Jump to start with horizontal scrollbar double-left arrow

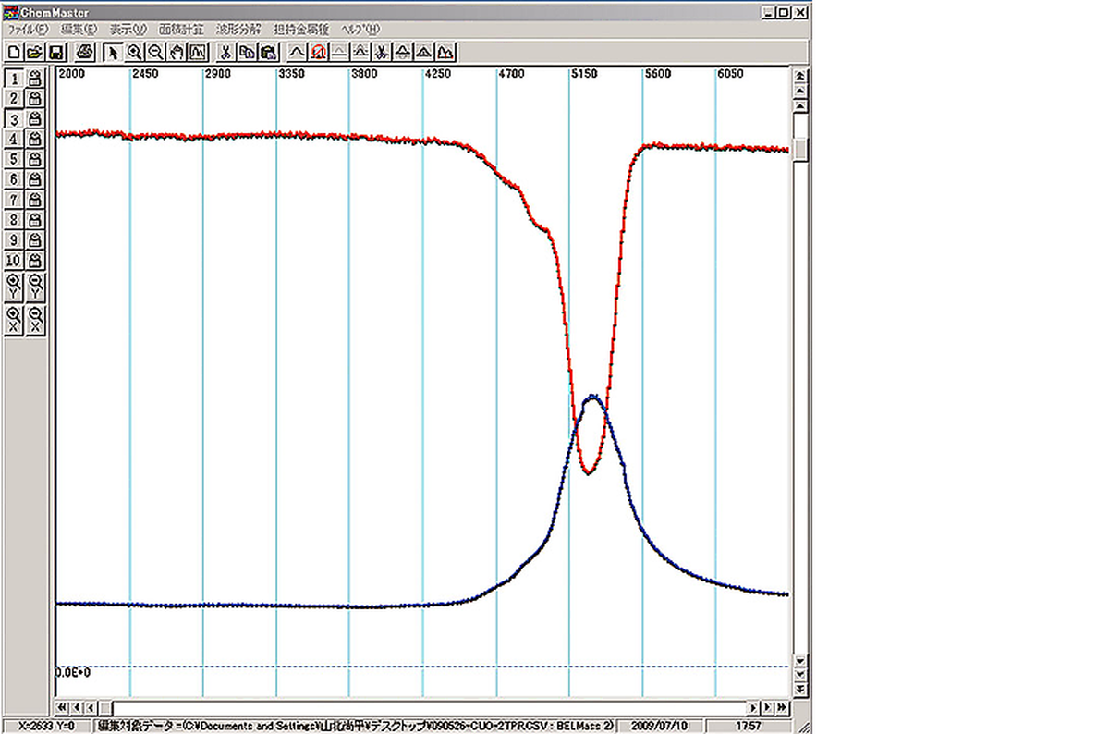pyautogui.click(x=63, y=707)
